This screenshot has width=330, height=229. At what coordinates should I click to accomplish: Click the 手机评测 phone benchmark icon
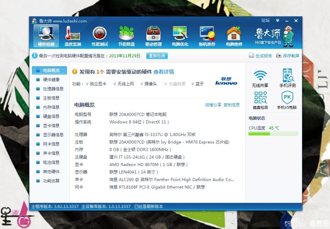288,75
